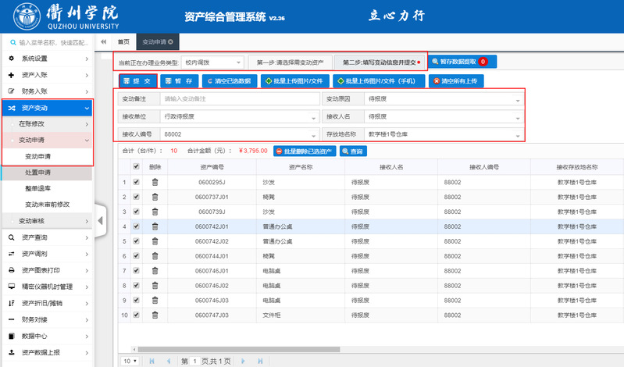Click 暂存数据提取 button
Screen dimensions: 624x367
(x=462, y=62)
